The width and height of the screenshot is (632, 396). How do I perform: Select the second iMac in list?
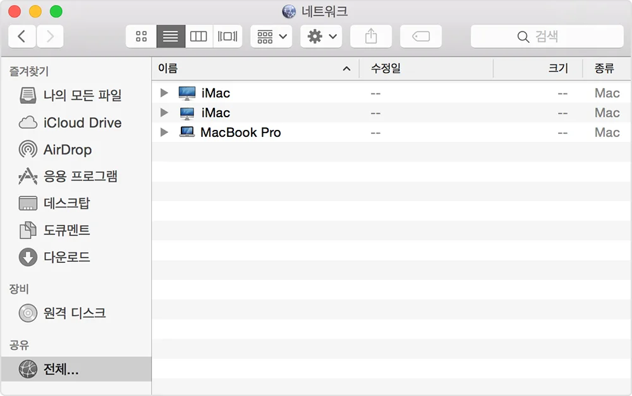click(216, 113)
